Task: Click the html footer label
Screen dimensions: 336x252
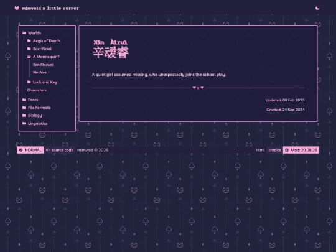Action: coord(259,150)
